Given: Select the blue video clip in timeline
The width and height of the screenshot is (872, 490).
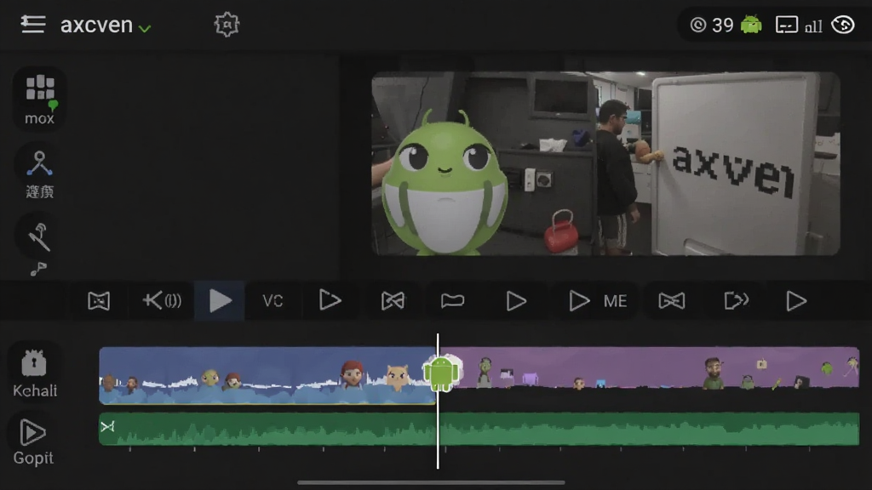Looking at the screenshot, I should pyautogui.click(x=267, y=375).
